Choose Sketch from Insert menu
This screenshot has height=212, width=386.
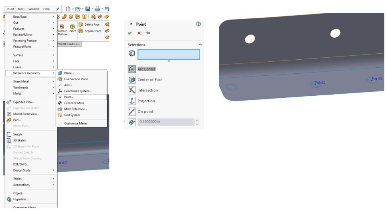pyautogui.click(x=31, y=135)
